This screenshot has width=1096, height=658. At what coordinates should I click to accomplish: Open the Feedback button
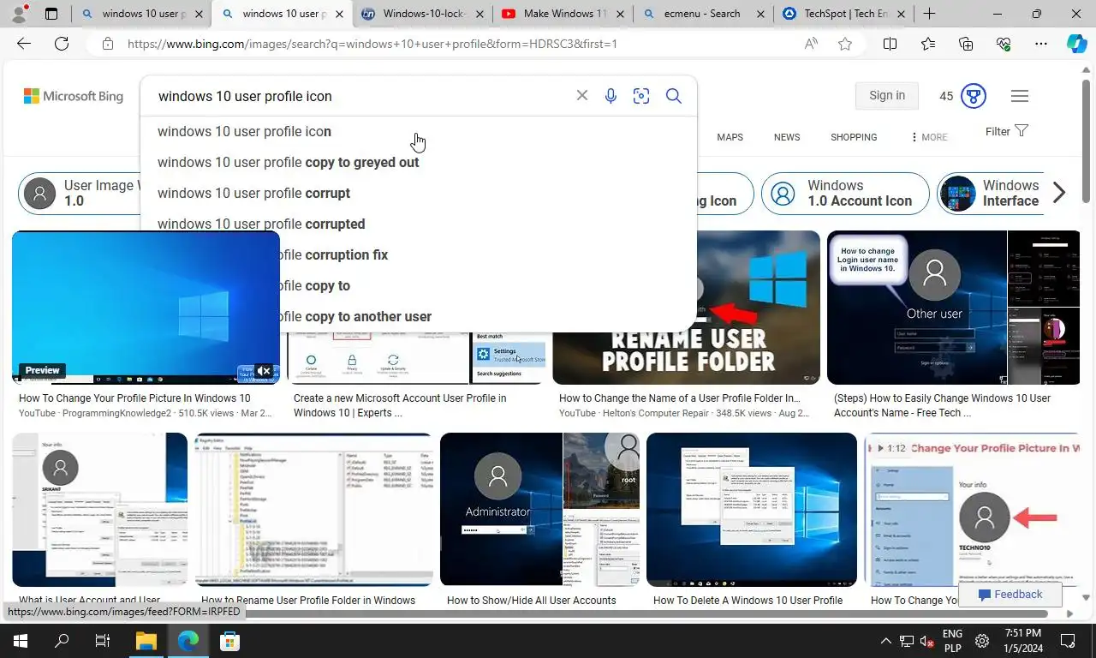point(1010,595)
